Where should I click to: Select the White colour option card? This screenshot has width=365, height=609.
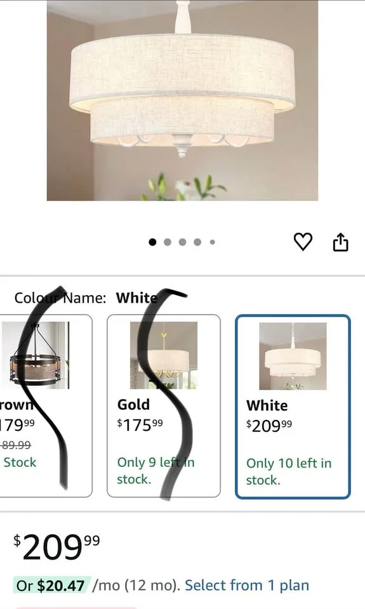pyautogui.click(x=293, y=407)
